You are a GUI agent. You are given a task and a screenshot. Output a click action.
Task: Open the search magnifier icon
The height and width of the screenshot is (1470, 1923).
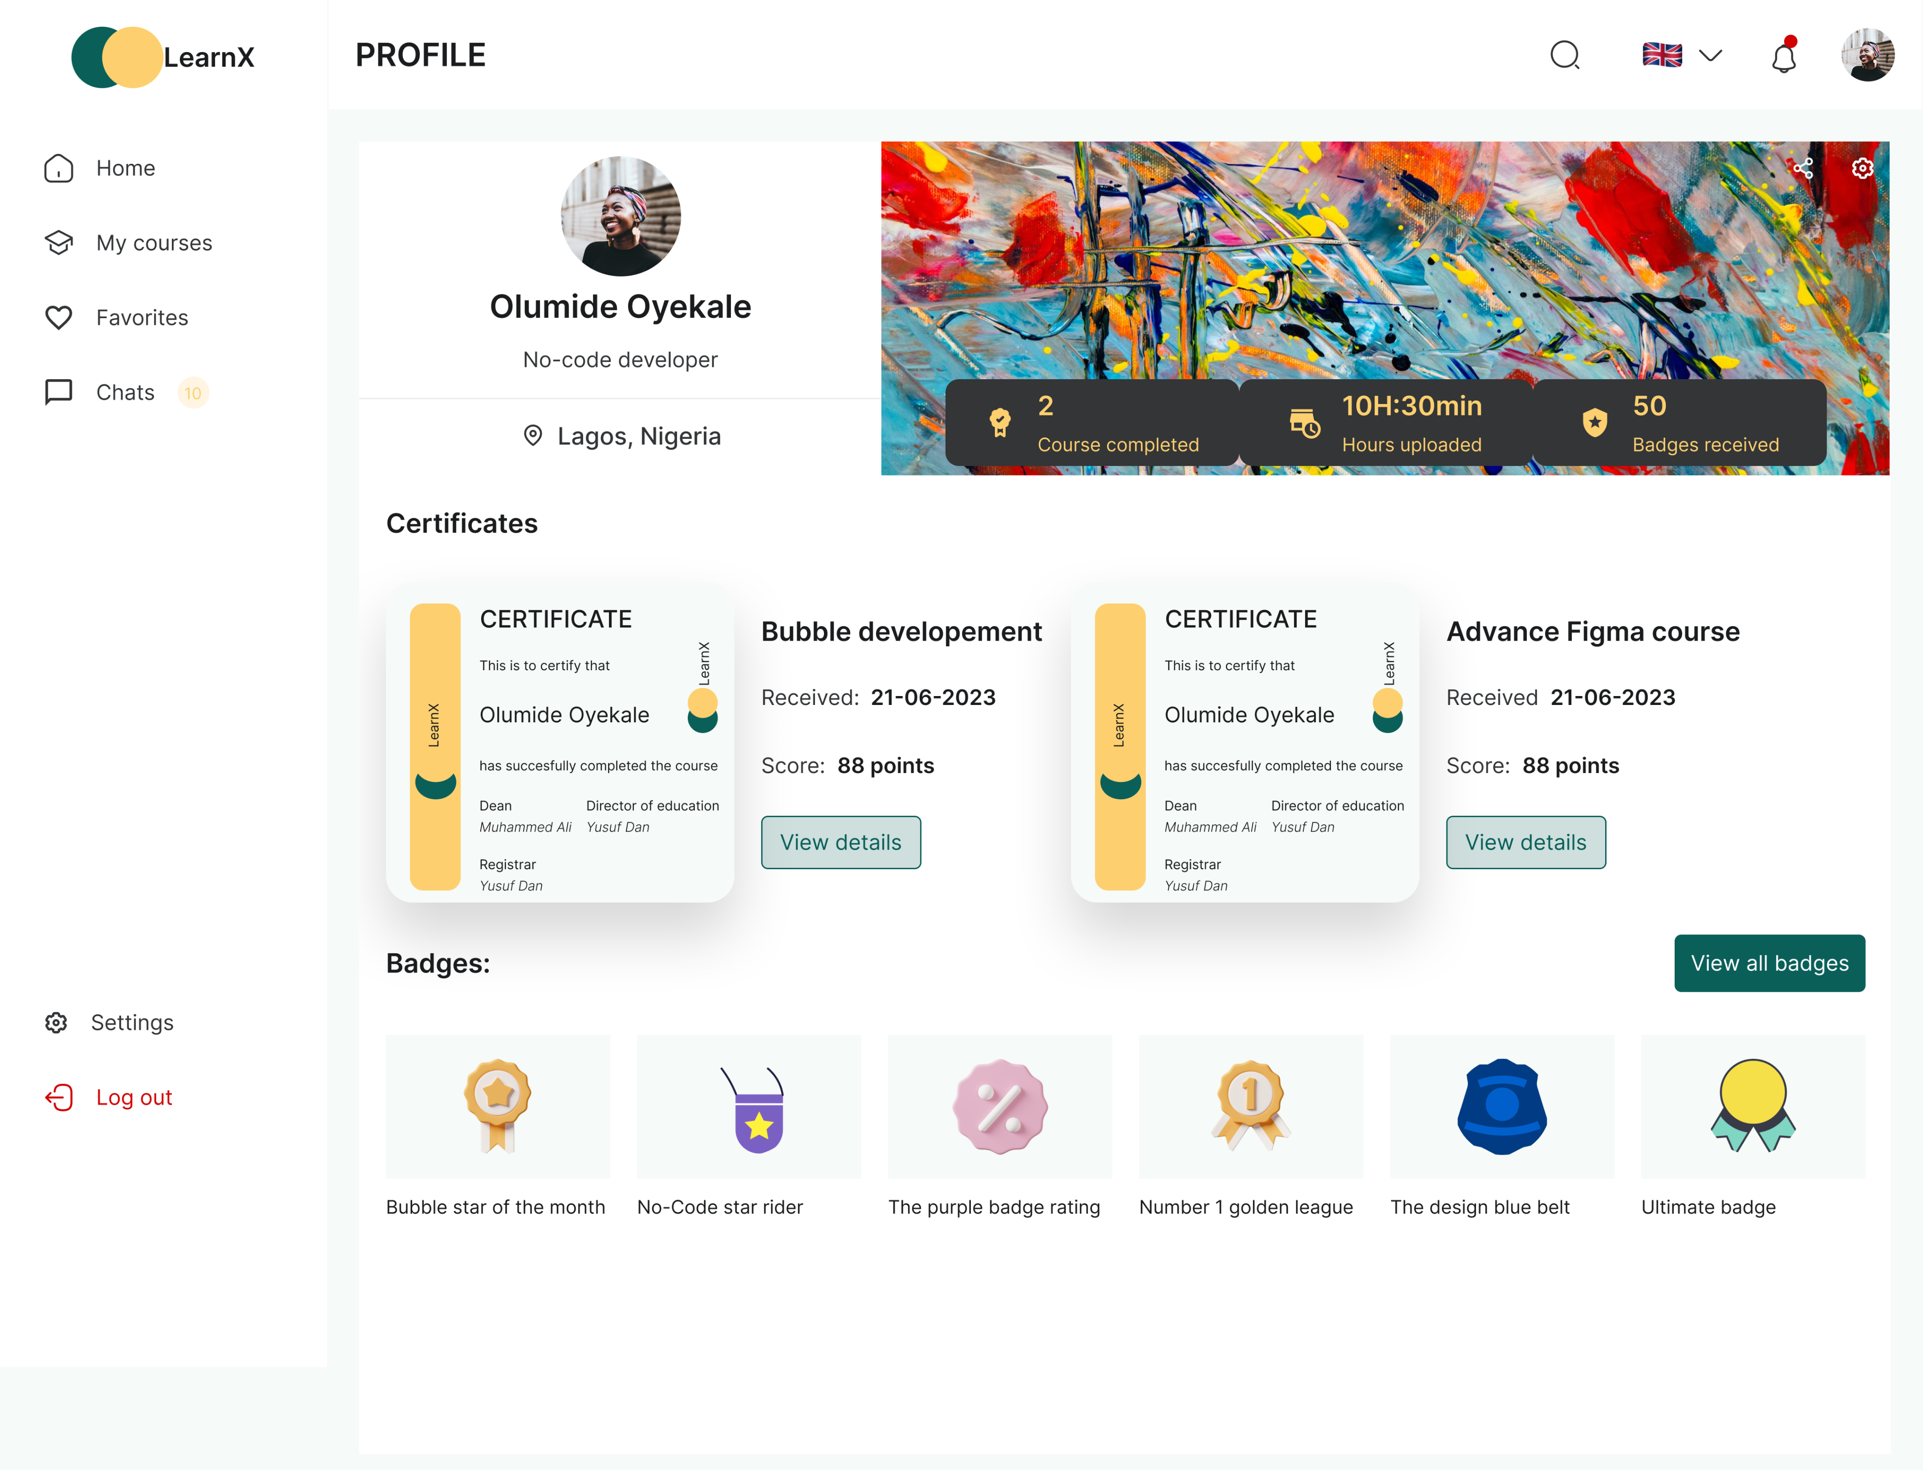(x=1564, y=55)
